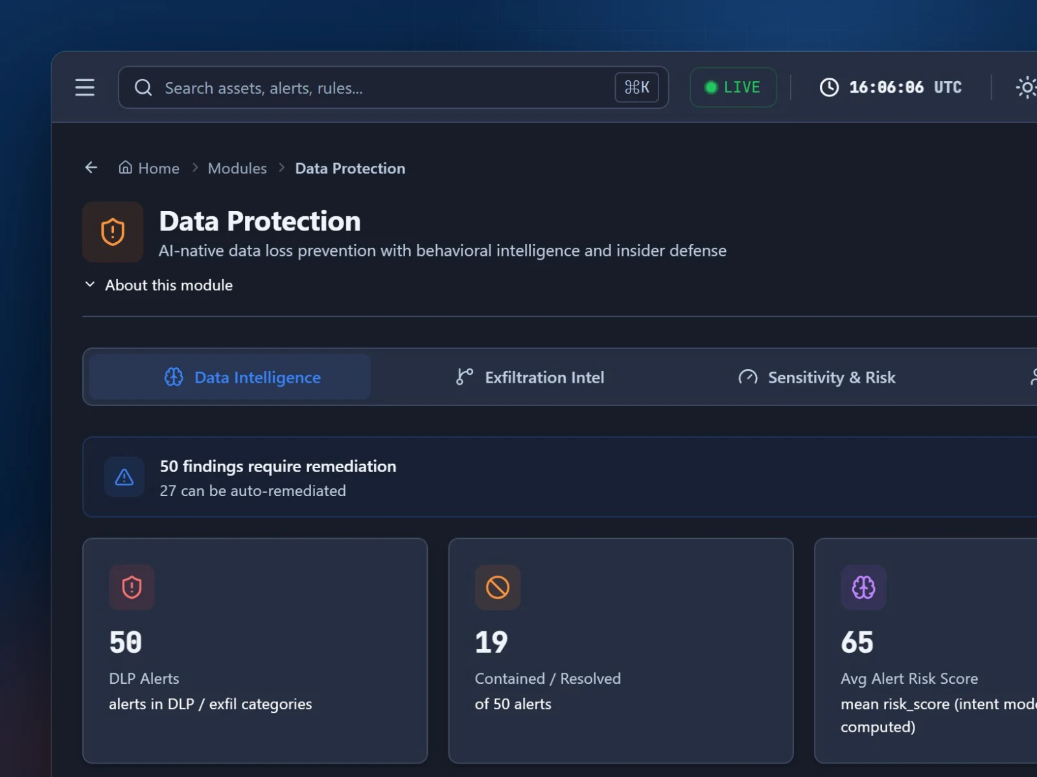Select the Contained / Resolved value 19
This screenshot has width=1037, height=777.
[491, 642]
